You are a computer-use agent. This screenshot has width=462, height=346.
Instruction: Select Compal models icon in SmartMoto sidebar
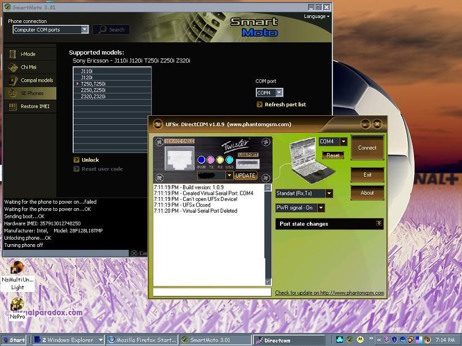tap(13, 80)
